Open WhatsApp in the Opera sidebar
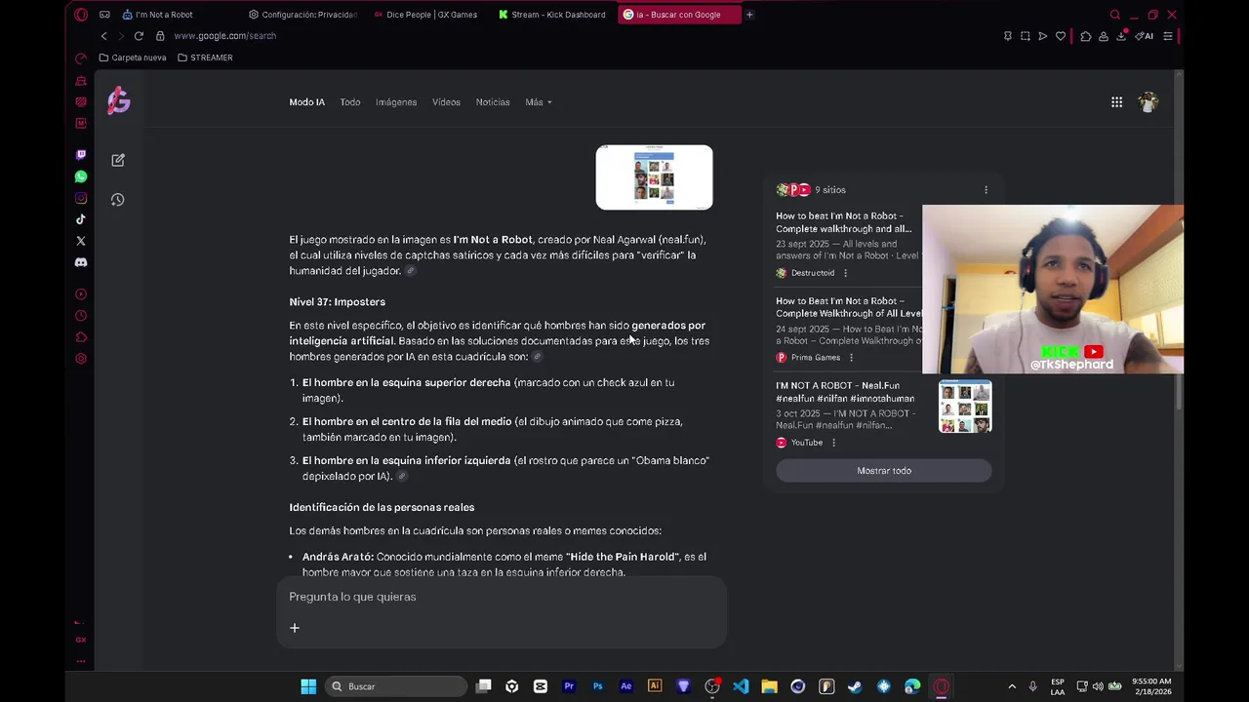The width and height of the screenshot is (1249, 702). tap(81, 176)
